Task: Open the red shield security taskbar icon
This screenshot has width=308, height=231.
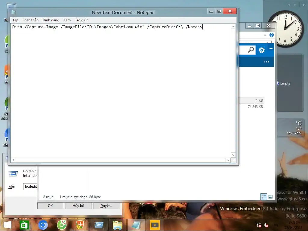Action: [80, 225]
